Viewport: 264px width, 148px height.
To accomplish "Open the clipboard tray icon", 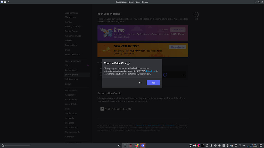I will (x=207, y=146).
